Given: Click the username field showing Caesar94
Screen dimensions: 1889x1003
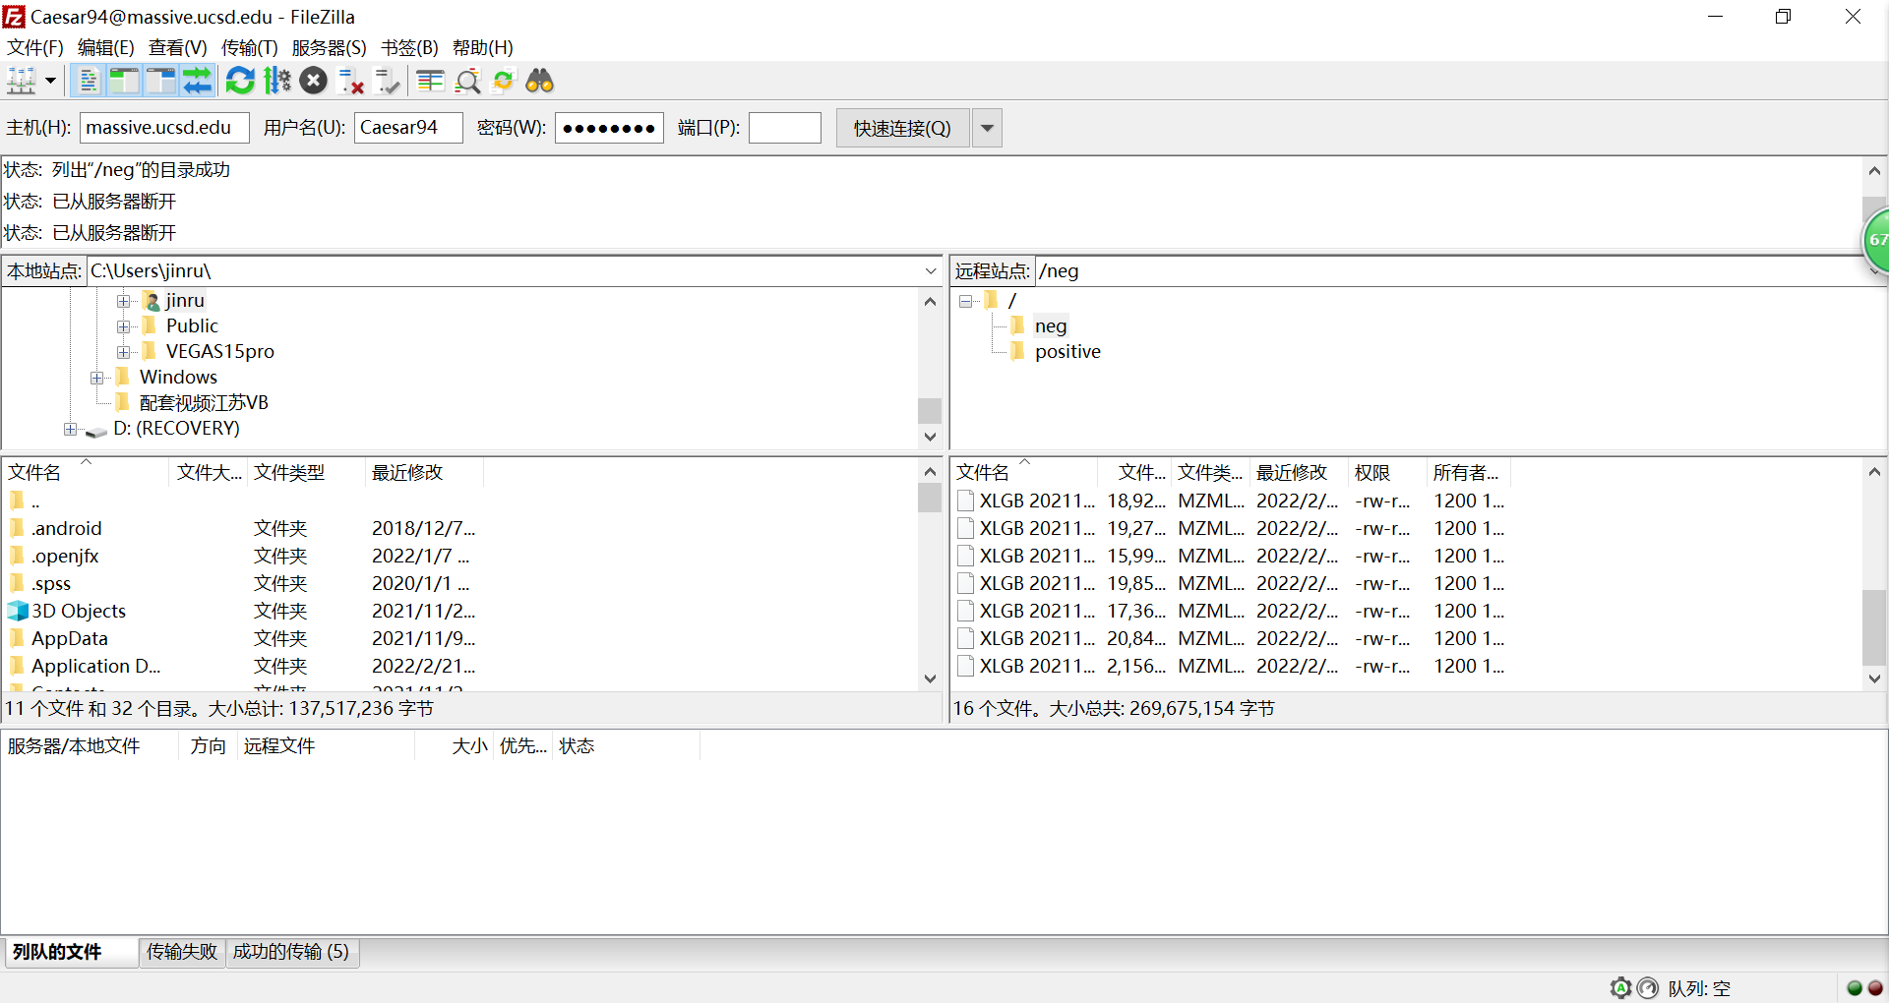Looking at the screenshot, I should point(408,128).
